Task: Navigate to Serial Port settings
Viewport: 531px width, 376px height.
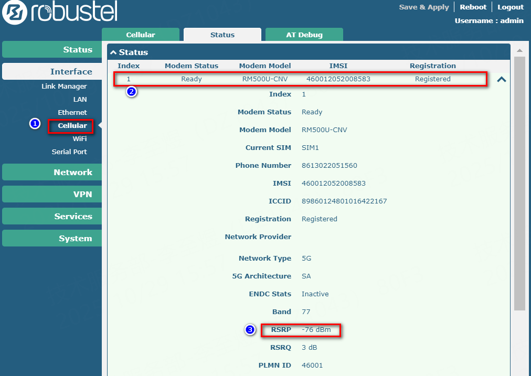Action: 69,152
